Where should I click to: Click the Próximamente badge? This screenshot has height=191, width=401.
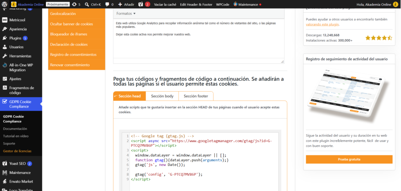click(58, 4)
